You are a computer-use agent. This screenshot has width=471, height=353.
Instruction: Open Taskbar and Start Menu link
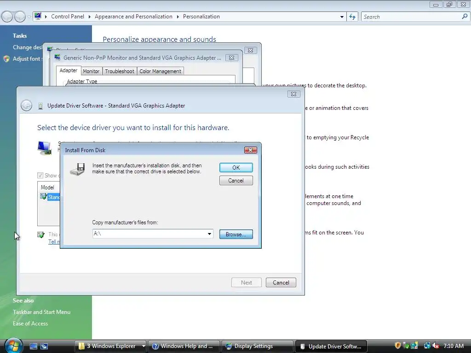click(x=41, y=312)
